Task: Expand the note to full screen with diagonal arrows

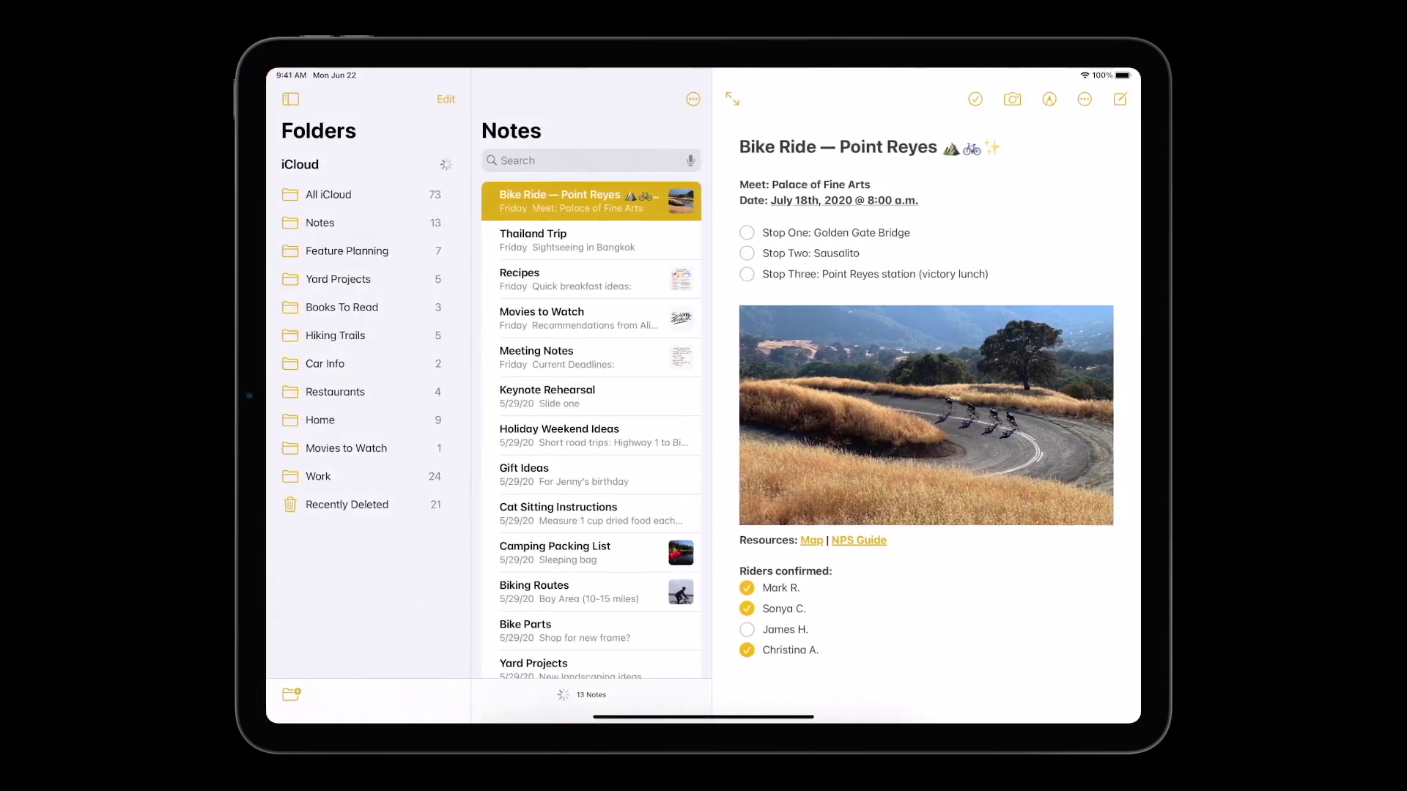Action: (732, 98)
